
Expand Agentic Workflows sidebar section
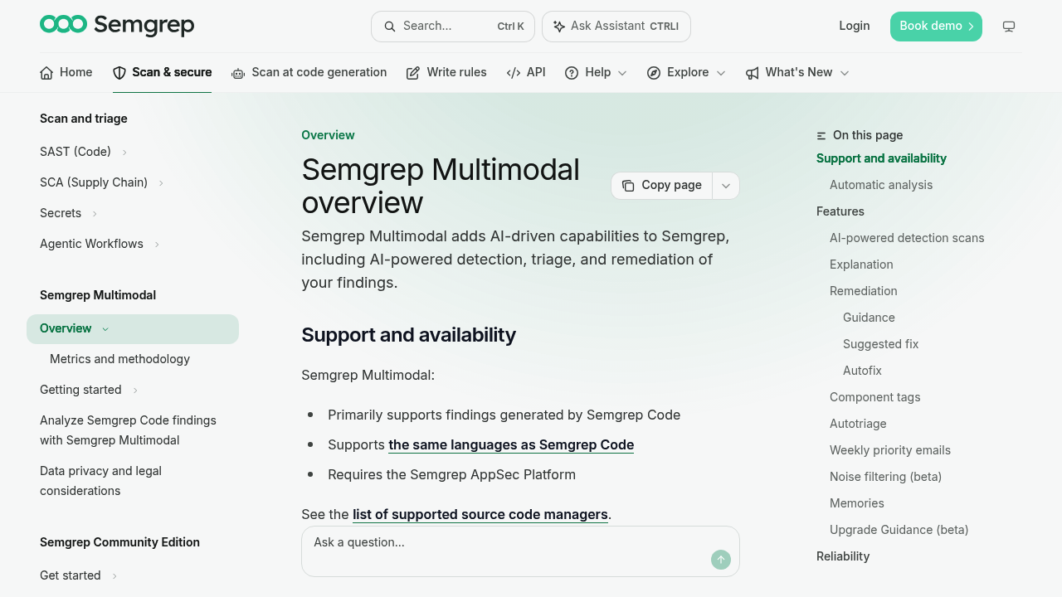tap(157, 245)
